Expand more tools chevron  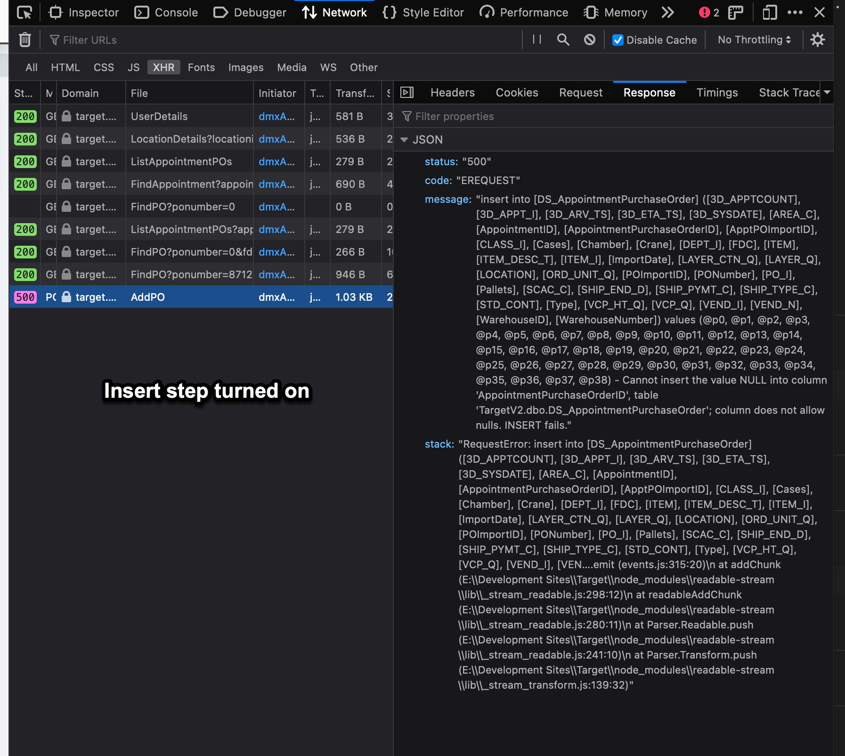[667, 13]
